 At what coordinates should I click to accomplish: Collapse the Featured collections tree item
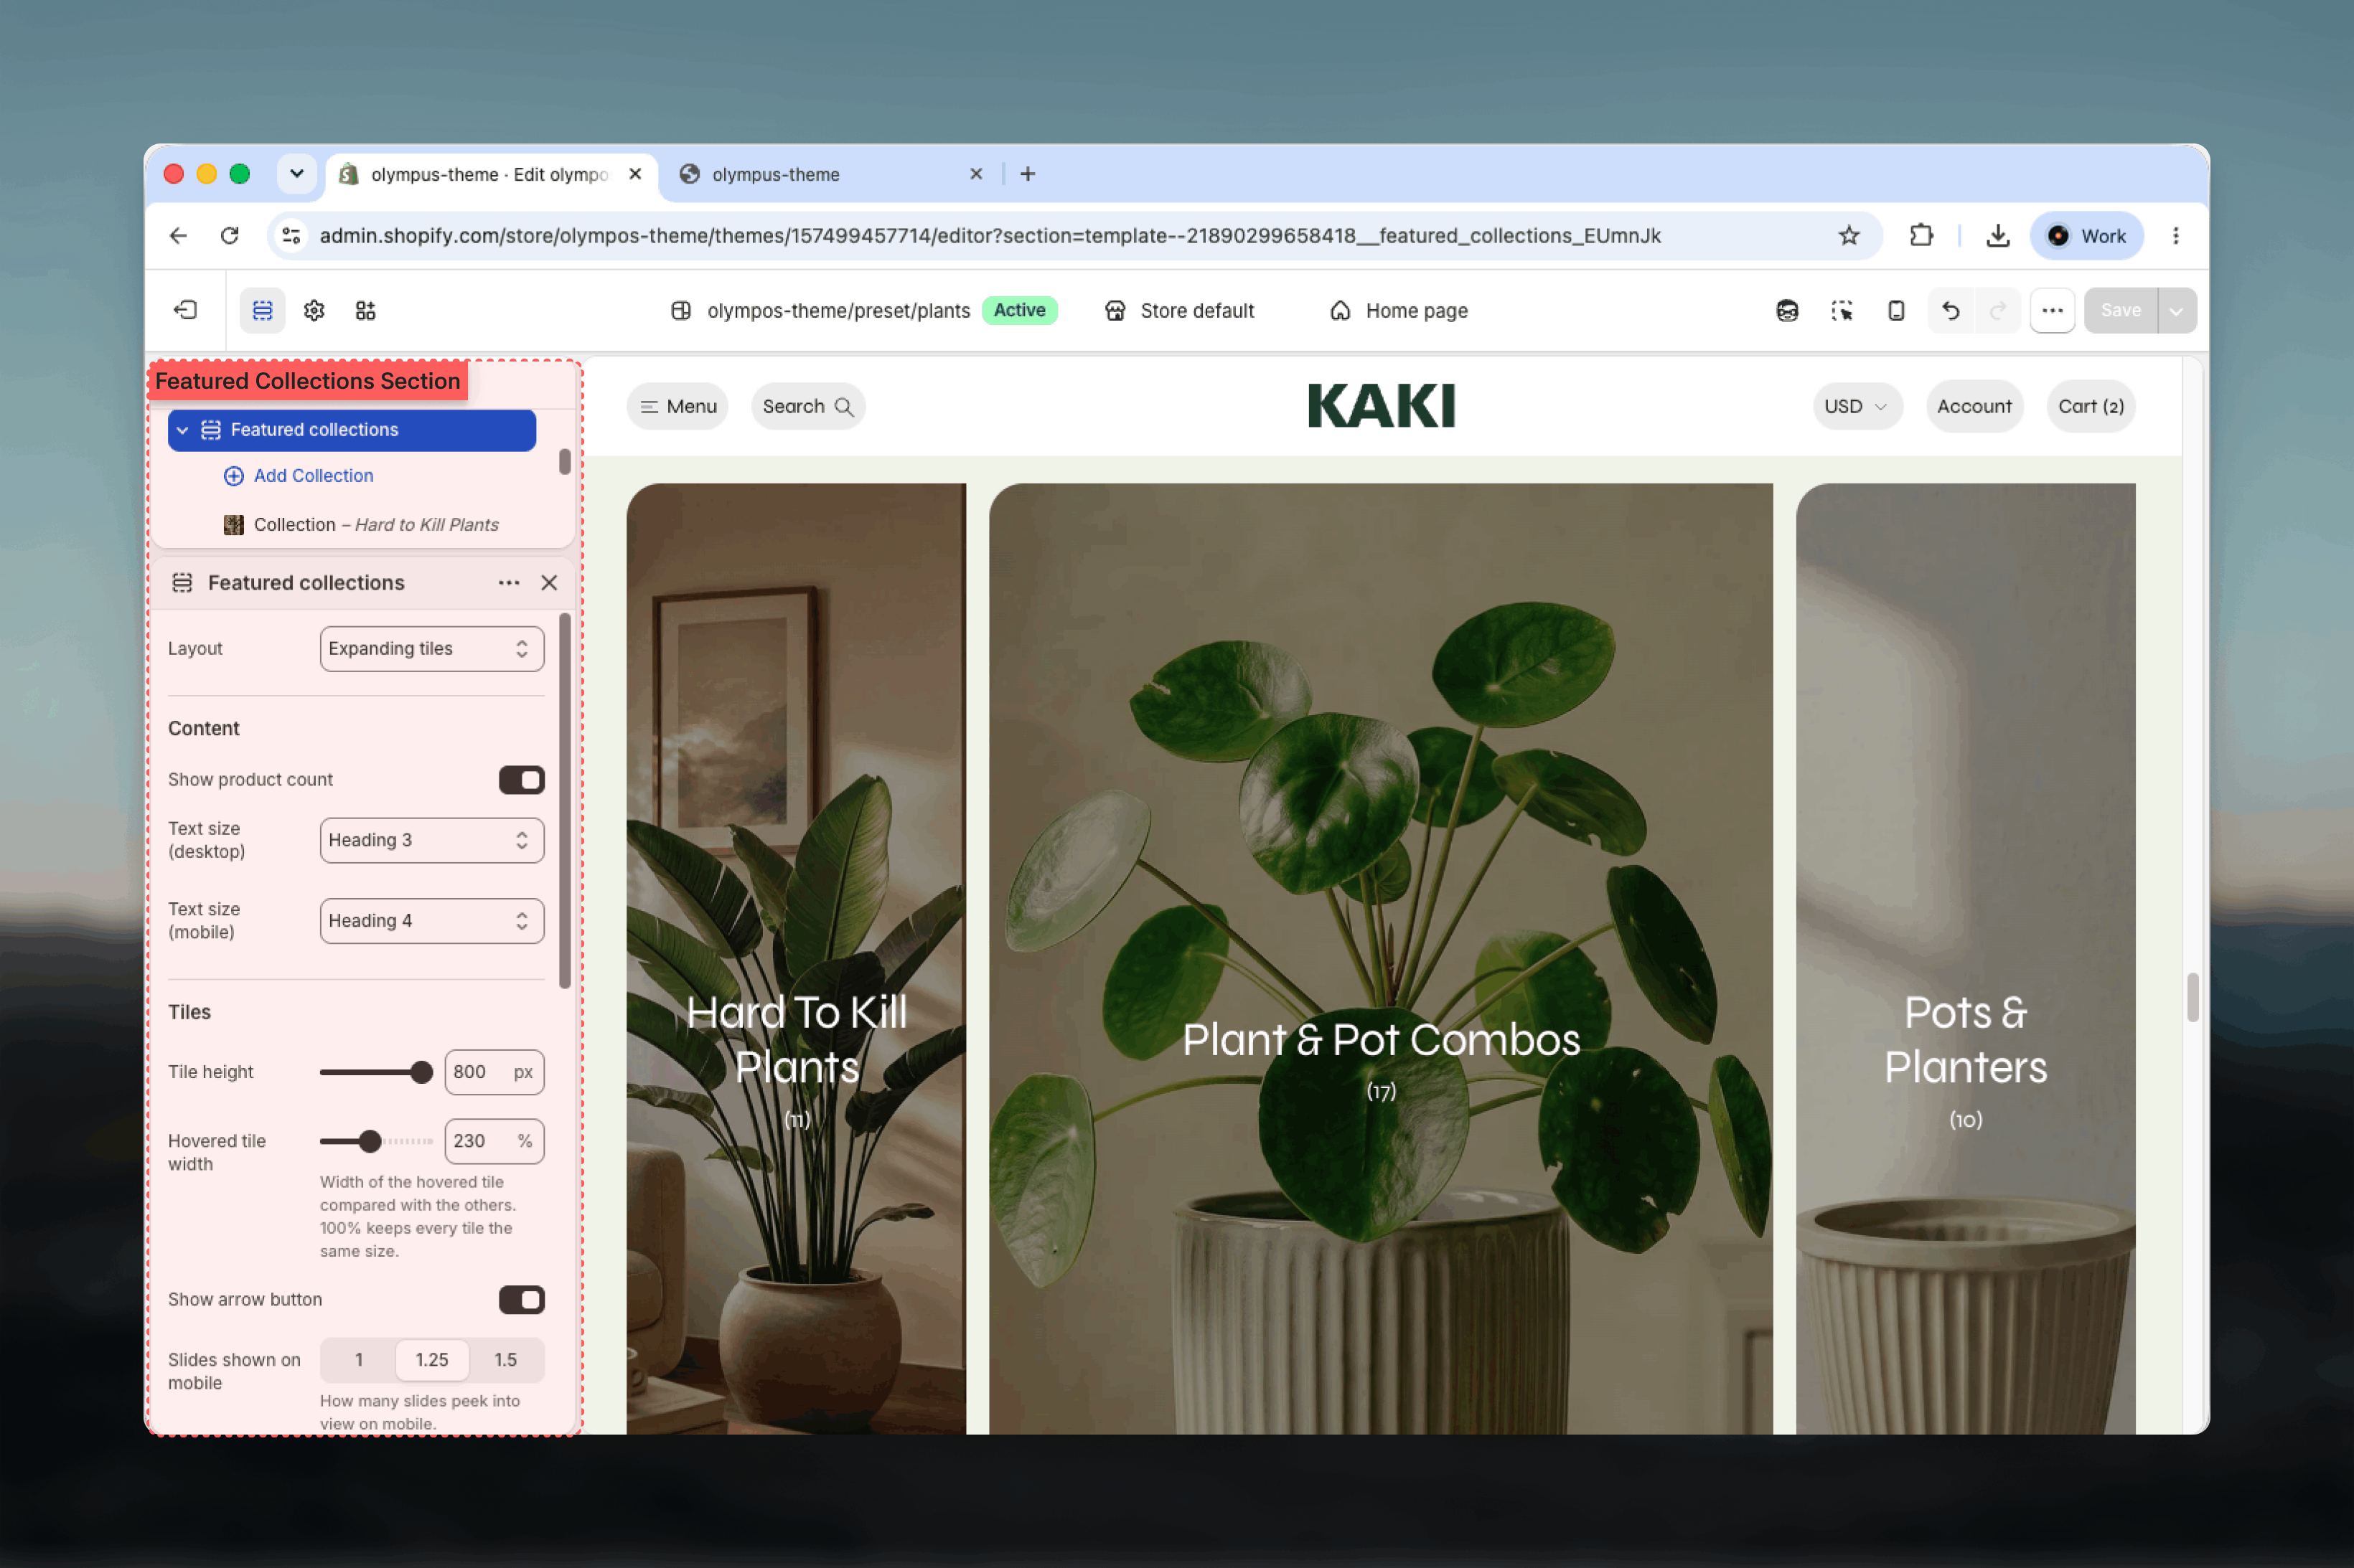coord(182,430)
